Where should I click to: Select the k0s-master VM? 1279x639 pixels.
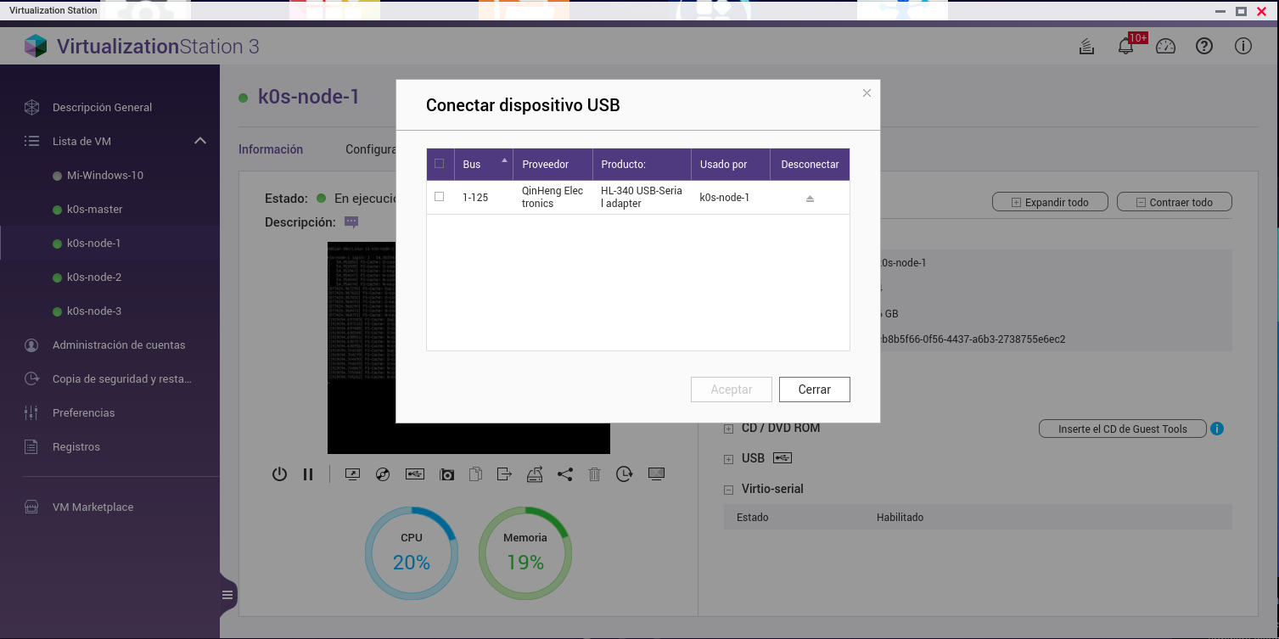(95, 210)
